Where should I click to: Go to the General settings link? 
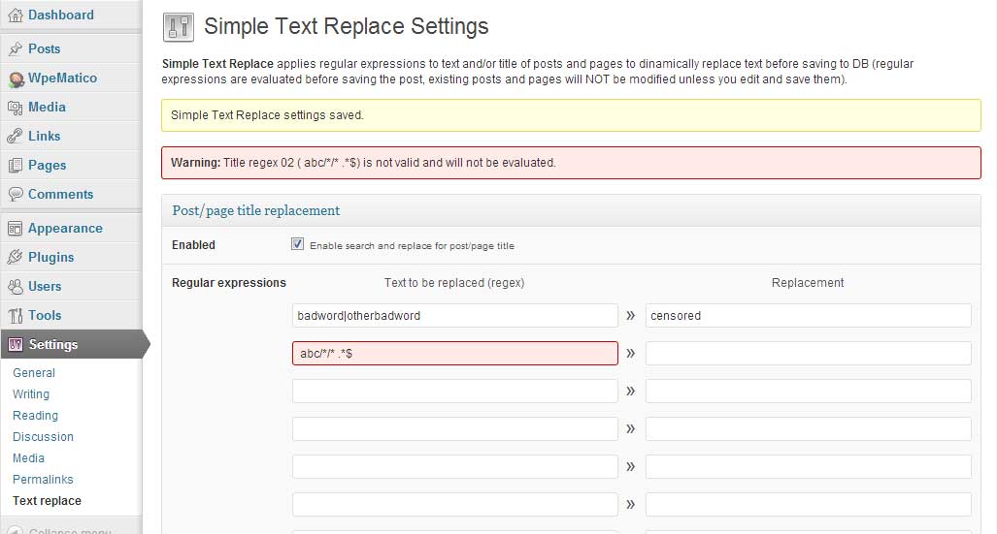[x=34, y=373]
